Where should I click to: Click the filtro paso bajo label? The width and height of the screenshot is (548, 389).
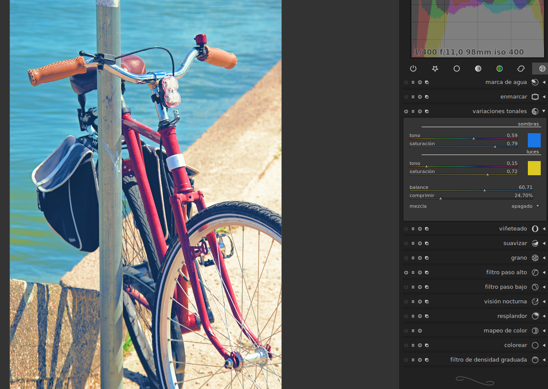click(506, 287)
